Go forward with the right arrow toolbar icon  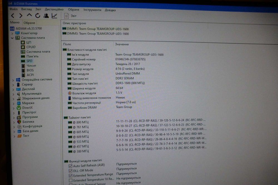point(21,16)
